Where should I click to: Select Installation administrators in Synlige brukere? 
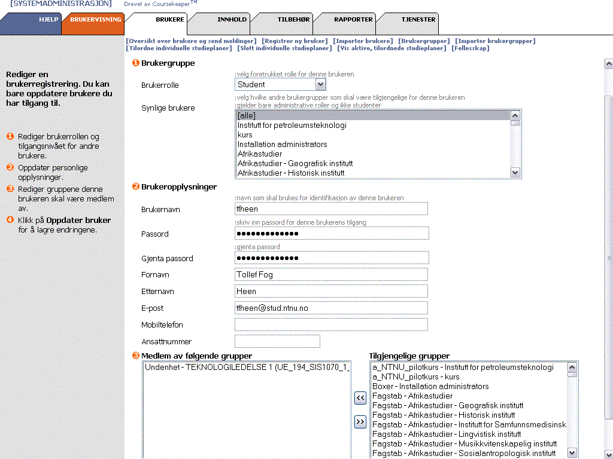[x=373, y=145]
